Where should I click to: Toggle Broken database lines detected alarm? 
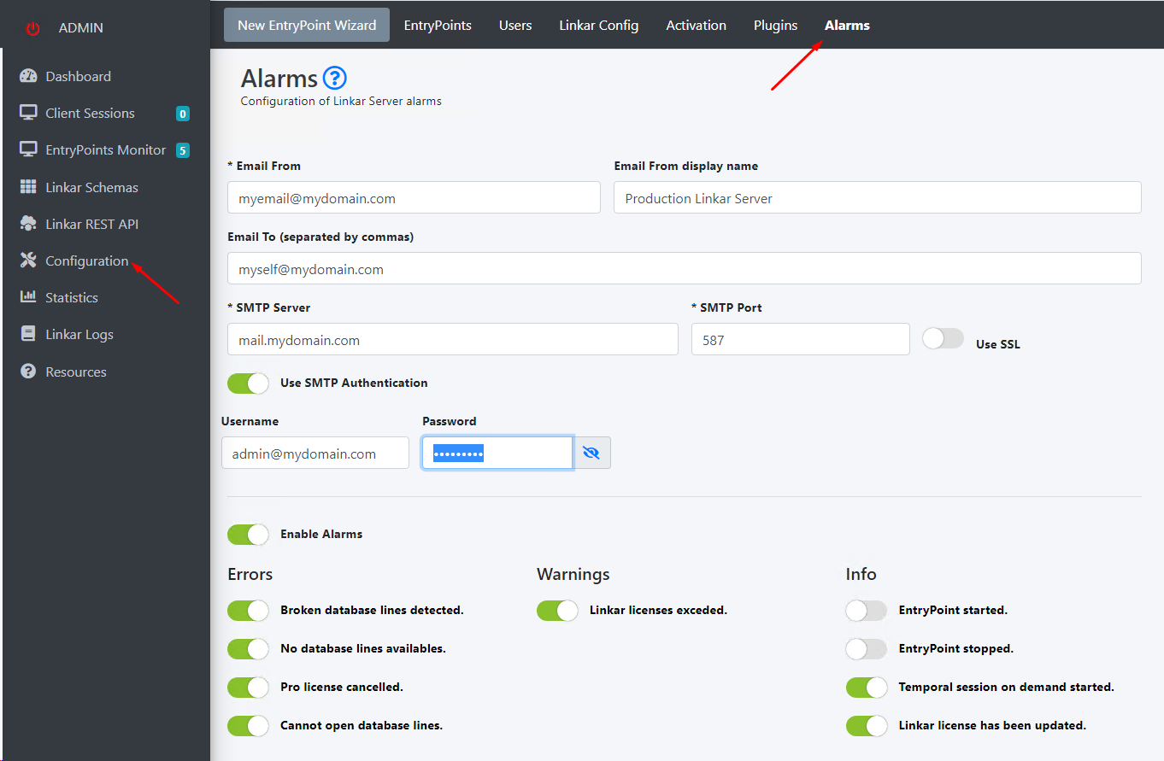[249, 611]
